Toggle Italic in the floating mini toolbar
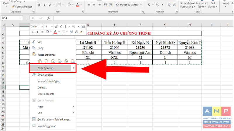 (37, 32)
